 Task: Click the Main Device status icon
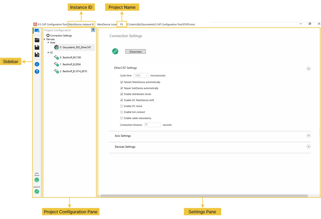[37, 180]
